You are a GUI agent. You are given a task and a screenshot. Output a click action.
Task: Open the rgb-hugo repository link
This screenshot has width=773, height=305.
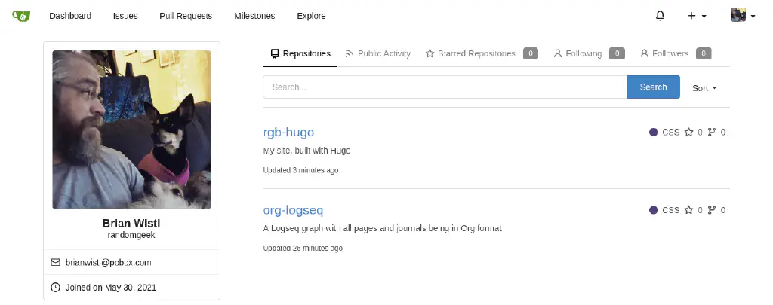coord(288,132)
